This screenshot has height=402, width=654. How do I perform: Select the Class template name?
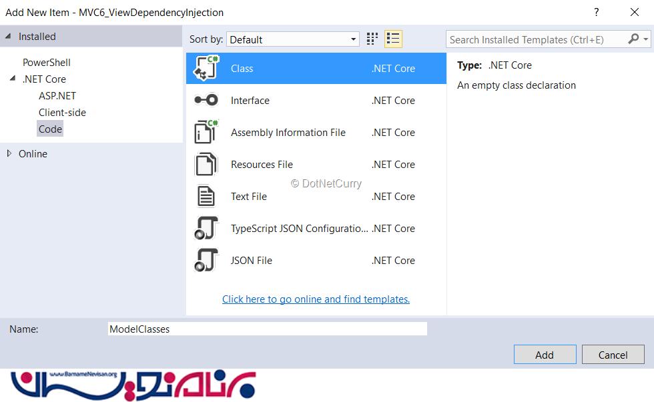pyautogui.click(x=242, y=68)
